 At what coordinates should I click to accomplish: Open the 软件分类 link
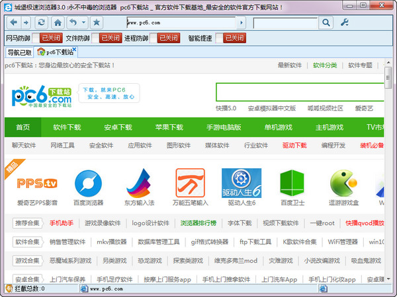click(x=325, y=65)
